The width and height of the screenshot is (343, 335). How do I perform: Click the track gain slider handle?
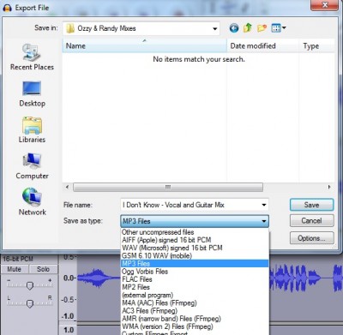pyautogui.click(x=30, y=285)
